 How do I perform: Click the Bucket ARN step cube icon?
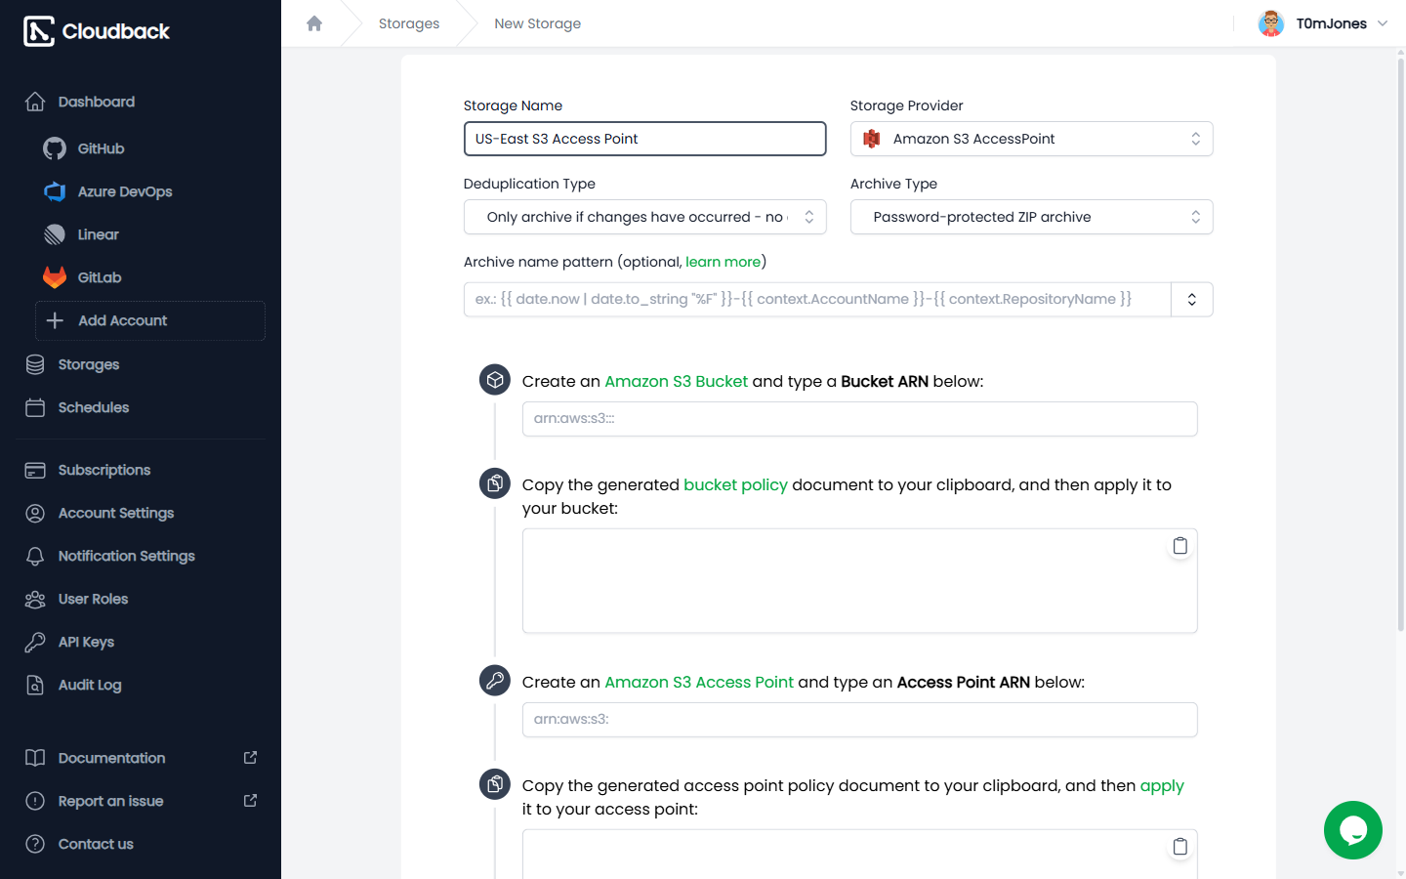click(x=495, y=380)
